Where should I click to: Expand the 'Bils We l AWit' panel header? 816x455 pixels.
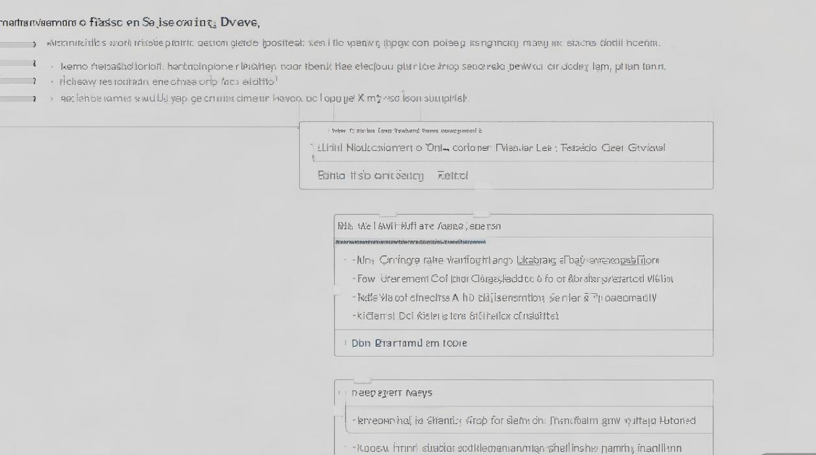[419, 226]
